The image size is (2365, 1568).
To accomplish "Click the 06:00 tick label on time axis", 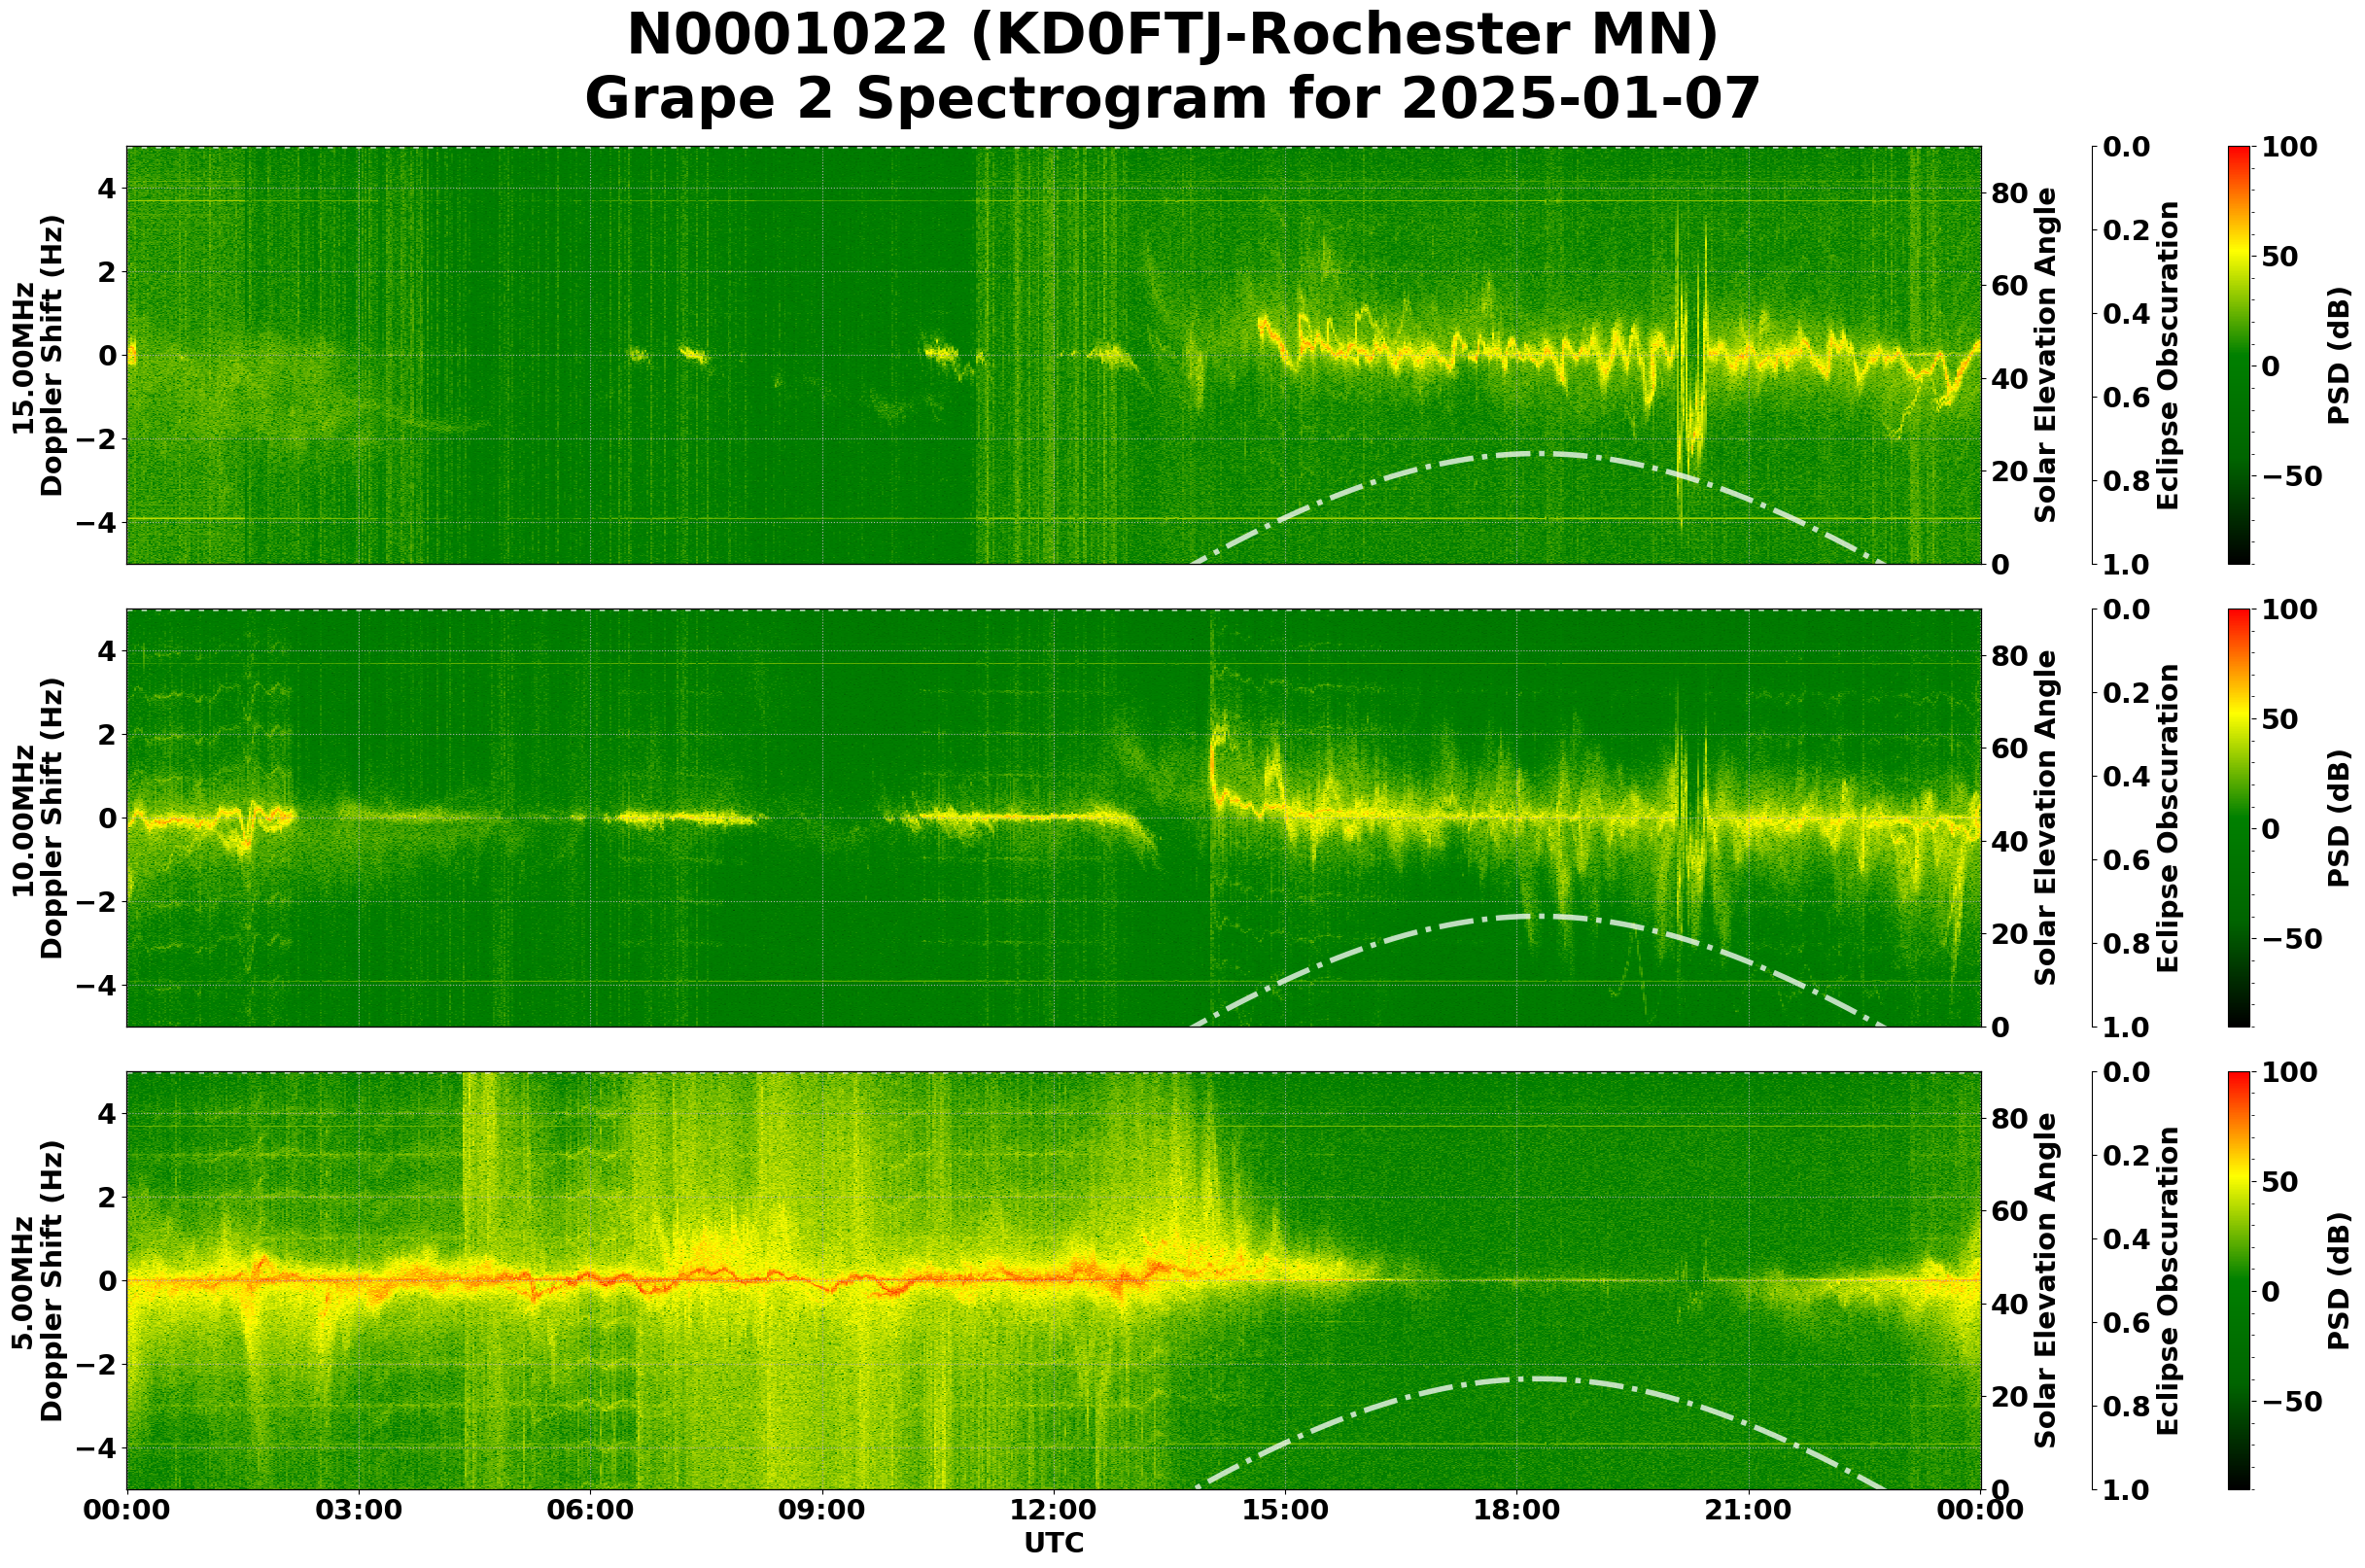I will 590,1510.
